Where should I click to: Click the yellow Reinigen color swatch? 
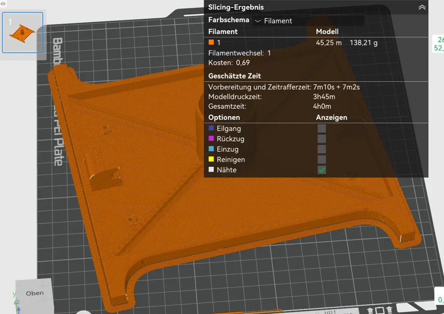(x=211, y=159)
